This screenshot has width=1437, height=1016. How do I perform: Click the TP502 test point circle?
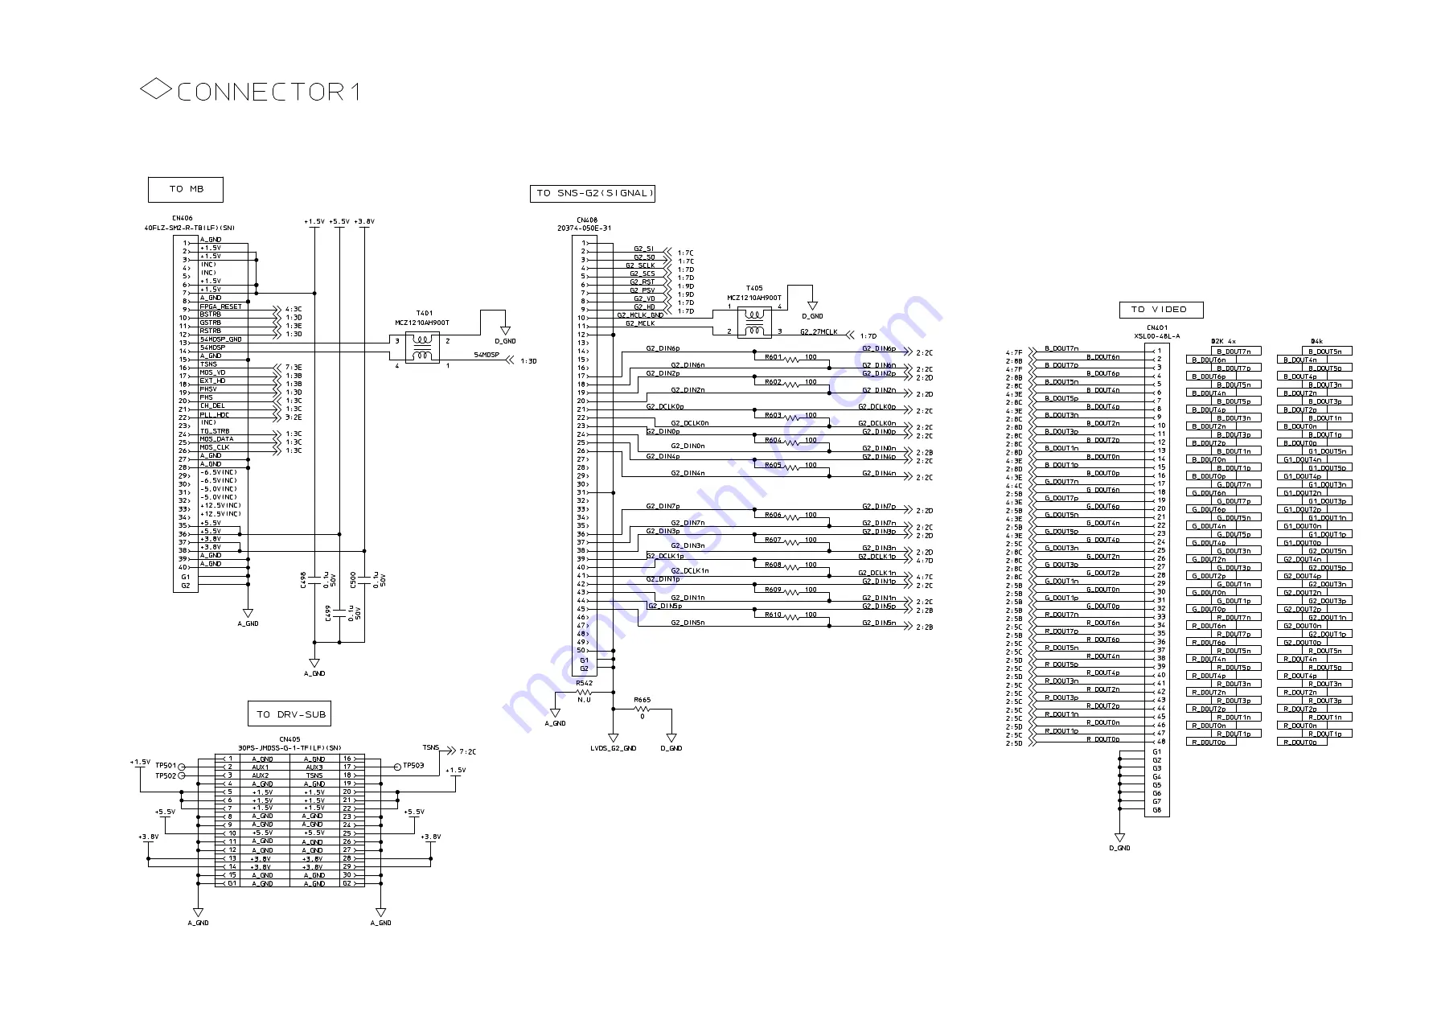[182, 775]
